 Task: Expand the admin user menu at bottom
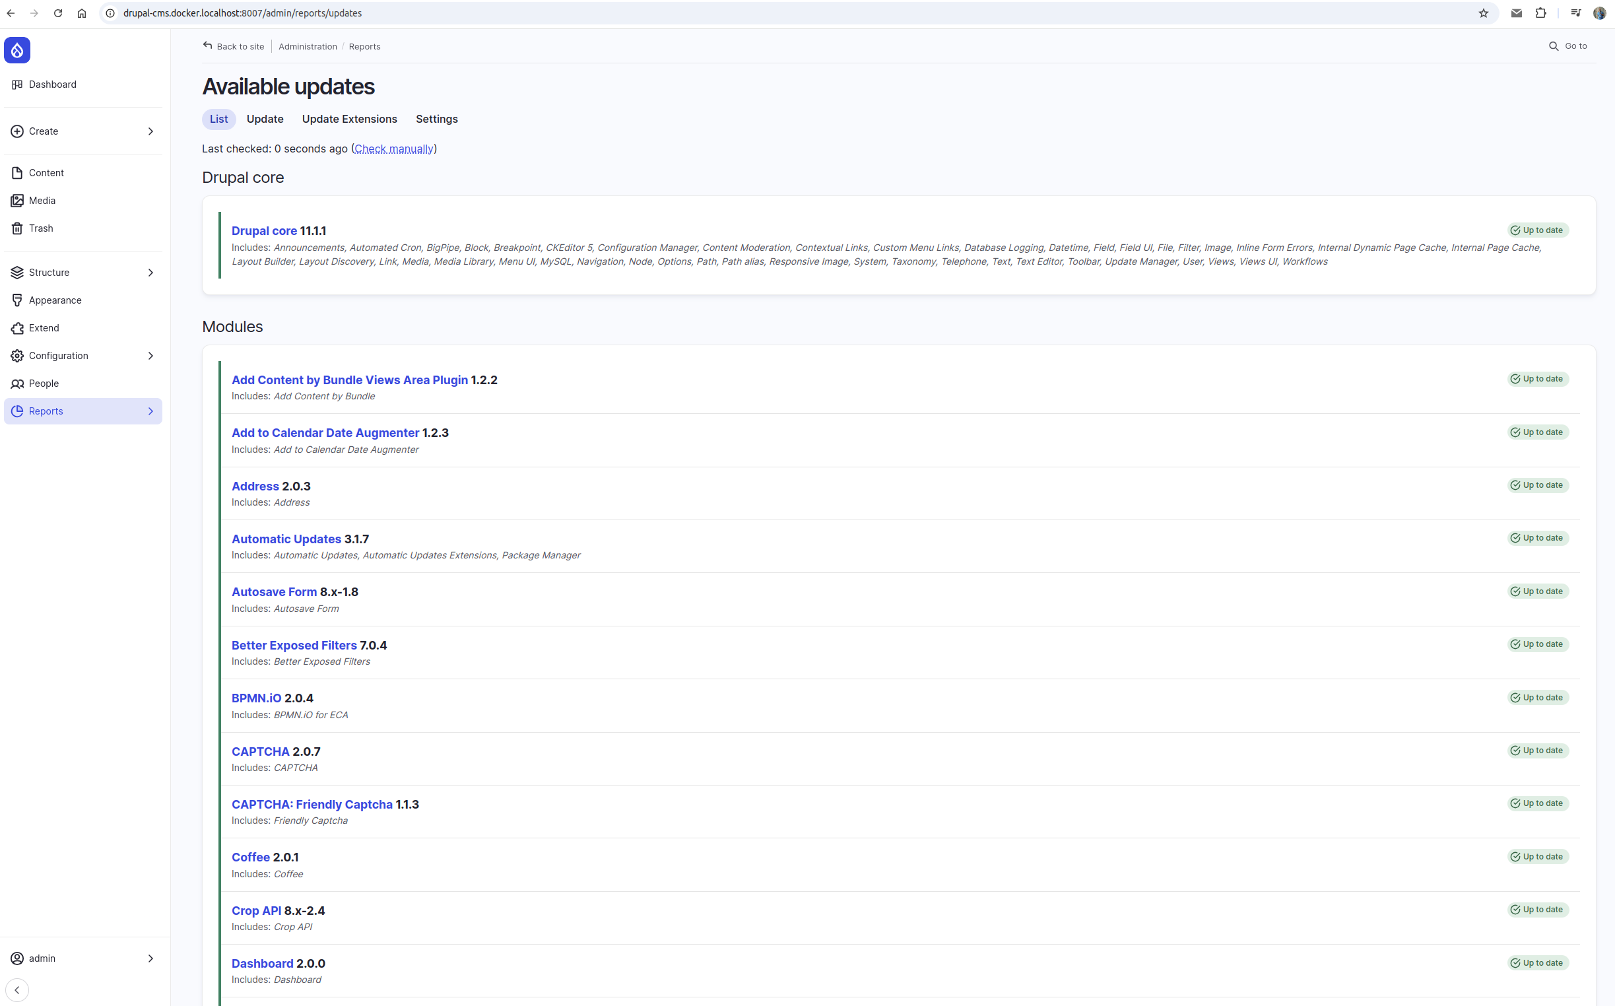[150, 957]
